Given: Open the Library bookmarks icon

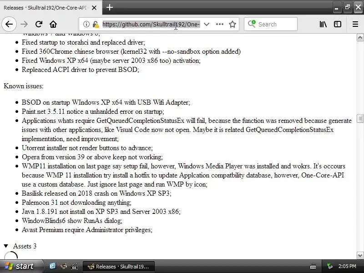Looking at the screenshot, I should [x=323, y=24].
